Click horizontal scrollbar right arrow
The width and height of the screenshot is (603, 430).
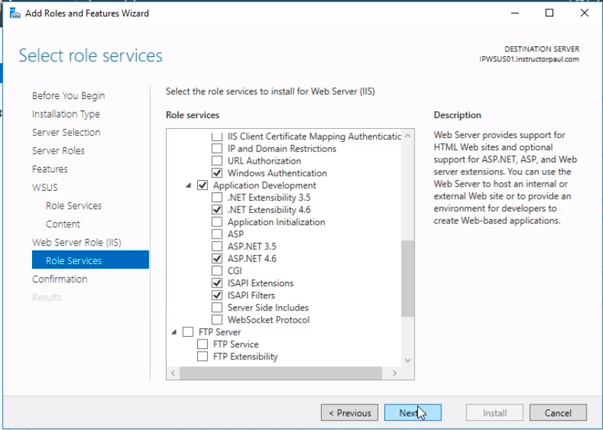click(x=394, y=373)
